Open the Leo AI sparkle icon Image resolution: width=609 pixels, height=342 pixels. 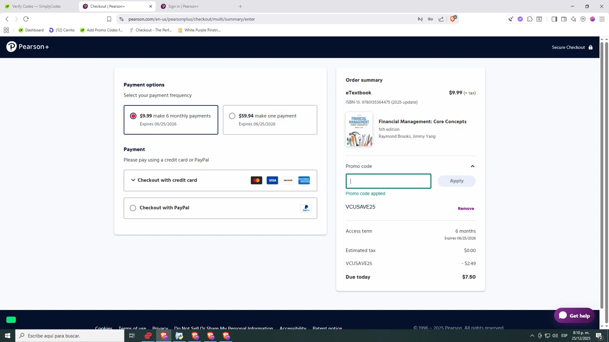[573, 19]
